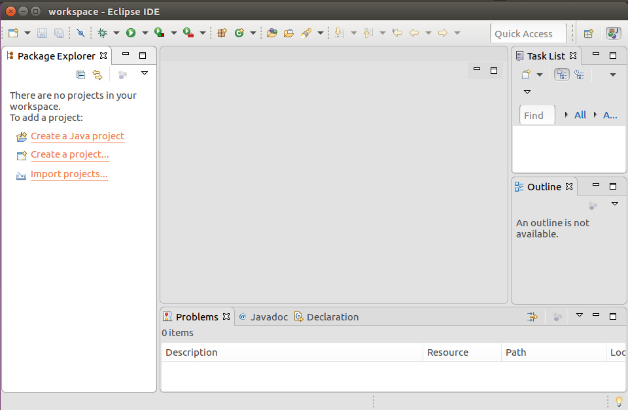The width and height of the screenshot is (628, 410).
Task: Toggle Link with Editor in Package Explorer
Action: (x=97, y=75)
